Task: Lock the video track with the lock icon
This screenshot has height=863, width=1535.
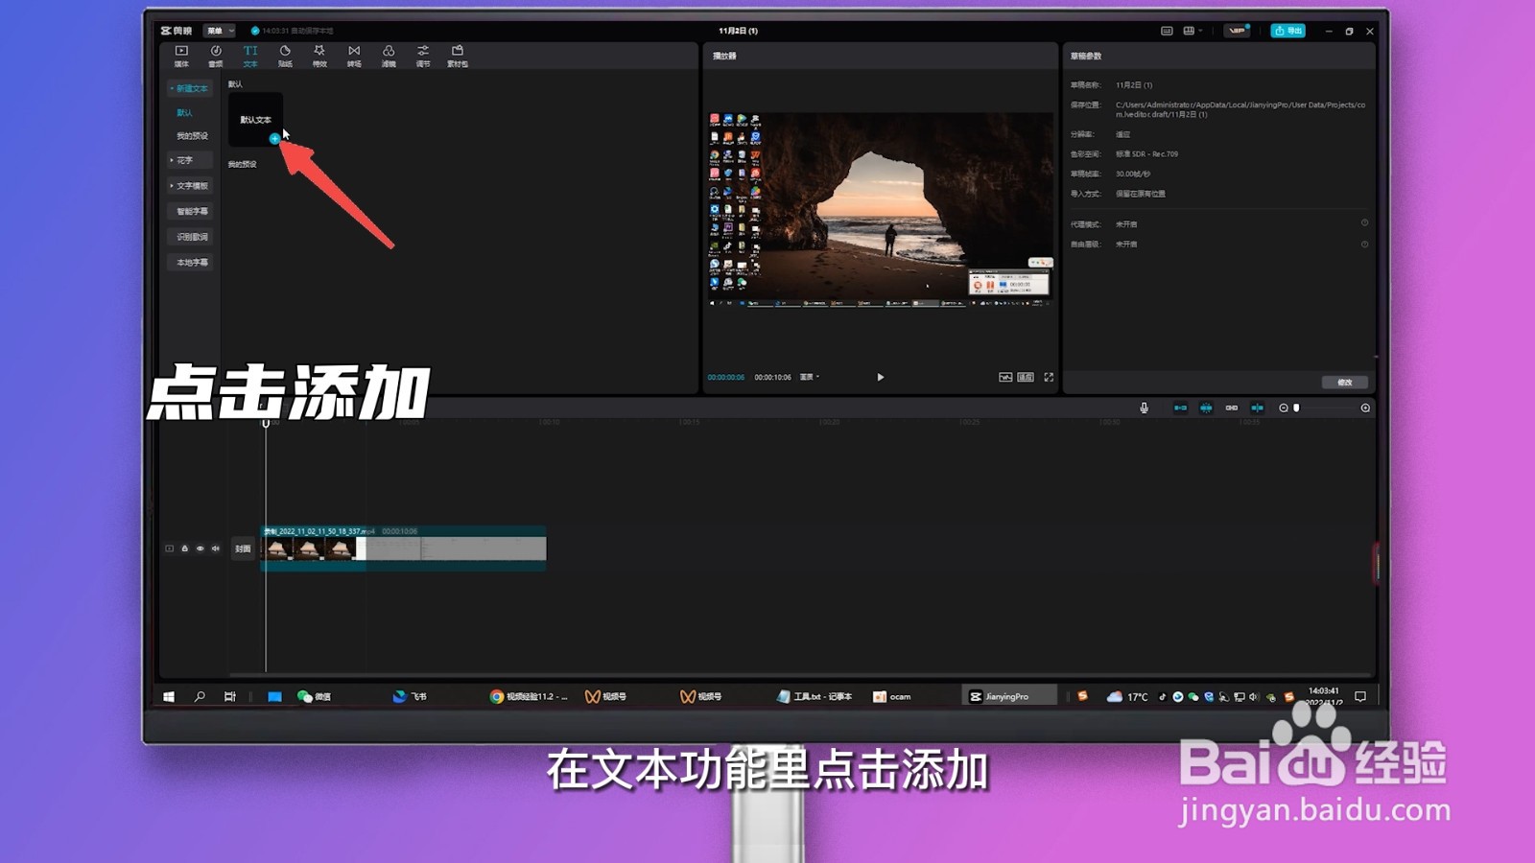Action: click(x=183, y=548)
